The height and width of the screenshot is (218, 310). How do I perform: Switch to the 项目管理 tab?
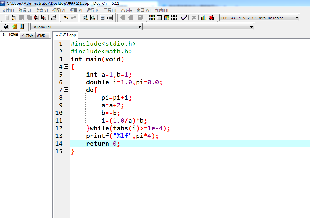(x=10, y=35)
